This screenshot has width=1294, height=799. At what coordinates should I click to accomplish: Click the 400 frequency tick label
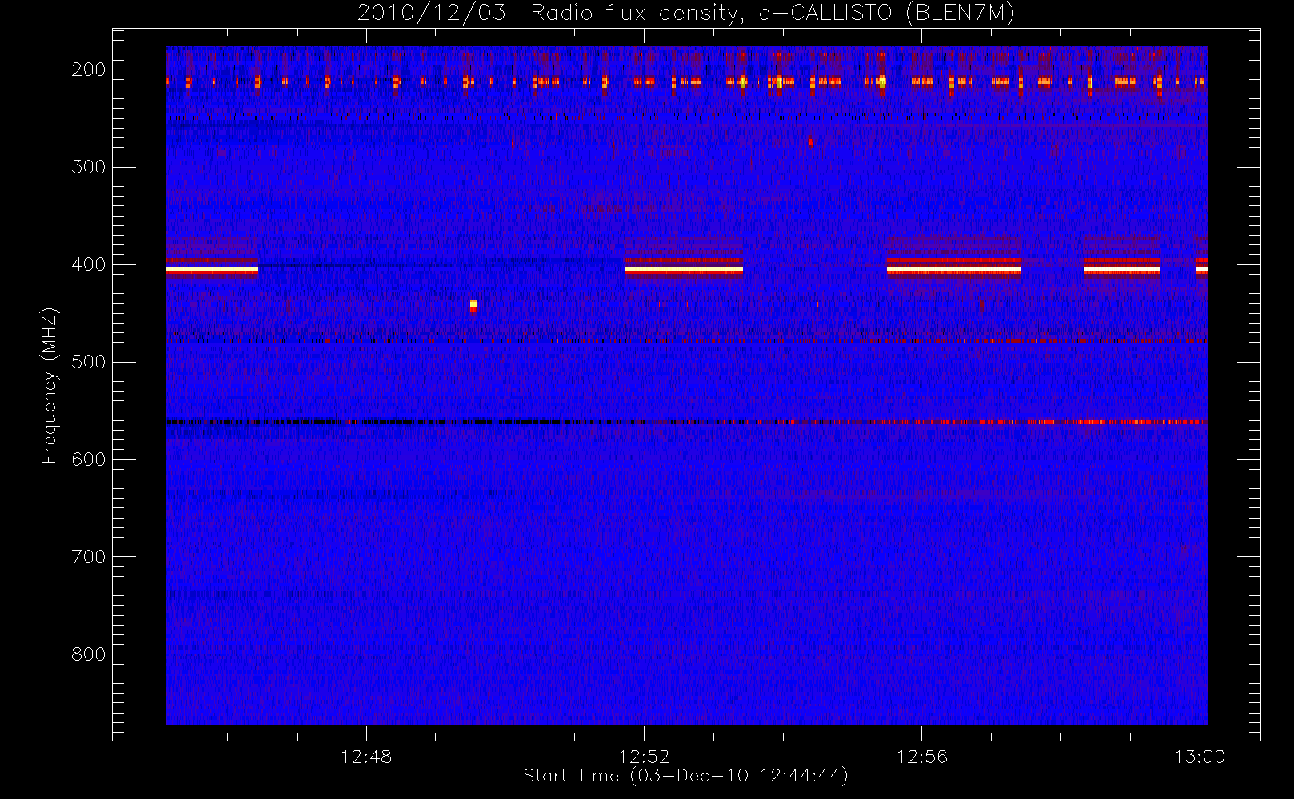click(x=89, y=264)
